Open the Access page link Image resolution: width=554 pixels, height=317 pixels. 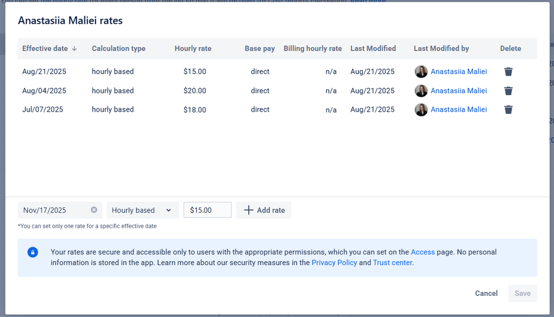click(422, 252)
